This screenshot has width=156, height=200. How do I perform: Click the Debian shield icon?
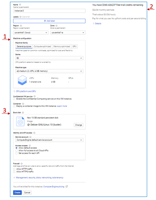[29, 125]
